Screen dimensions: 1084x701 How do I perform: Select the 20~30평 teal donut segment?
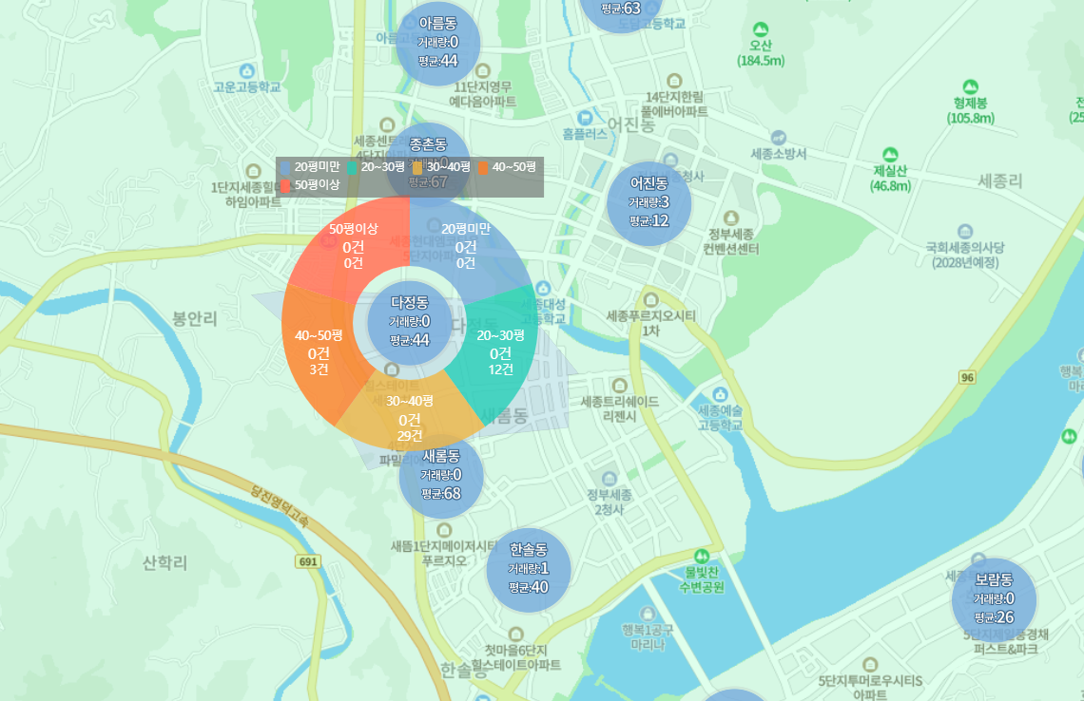click(x=500, y=352)
